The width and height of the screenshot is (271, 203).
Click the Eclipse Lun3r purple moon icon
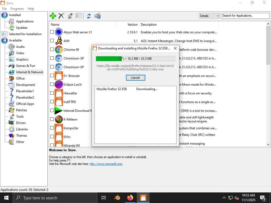click(59, 84)
